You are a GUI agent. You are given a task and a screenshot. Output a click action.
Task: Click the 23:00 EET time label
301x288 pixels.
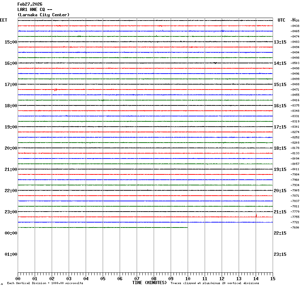(11, 212)
